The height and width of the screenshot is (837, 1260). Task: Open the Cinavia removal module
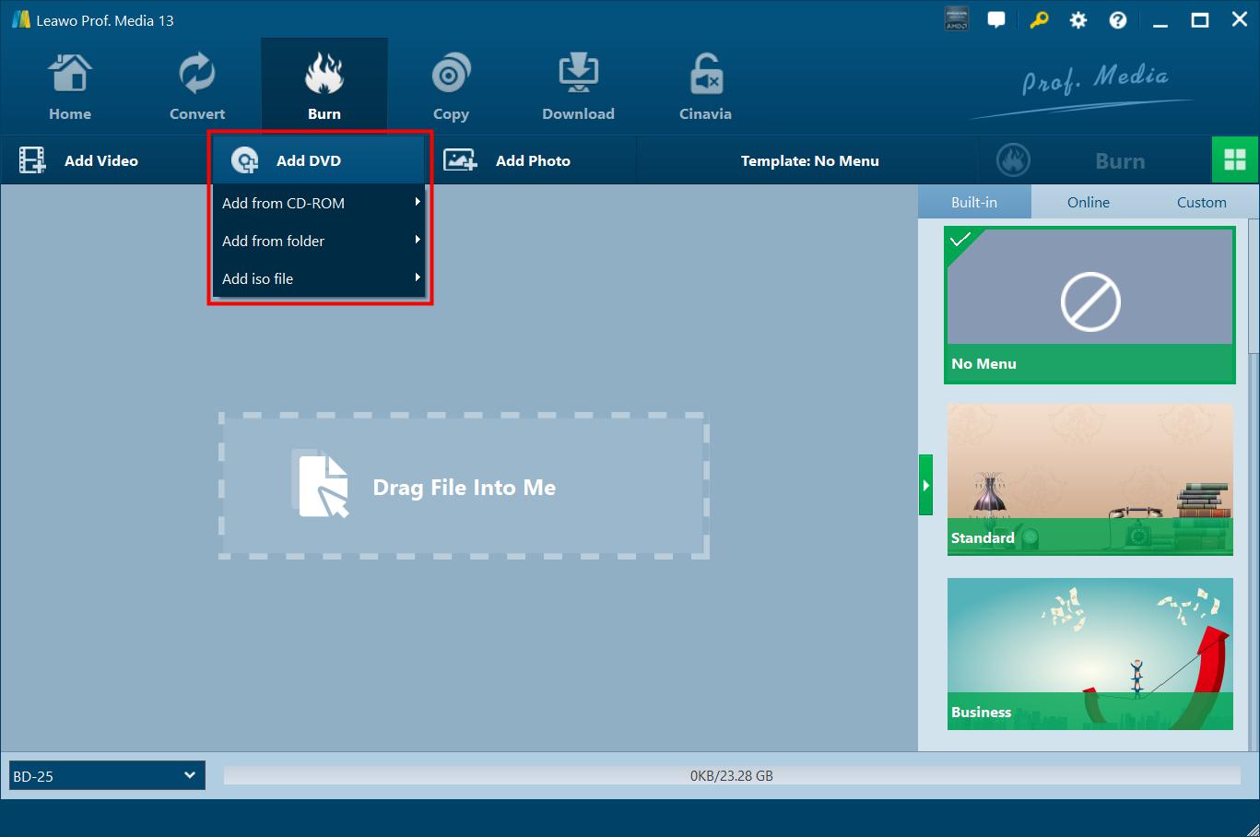coord(705,87)
